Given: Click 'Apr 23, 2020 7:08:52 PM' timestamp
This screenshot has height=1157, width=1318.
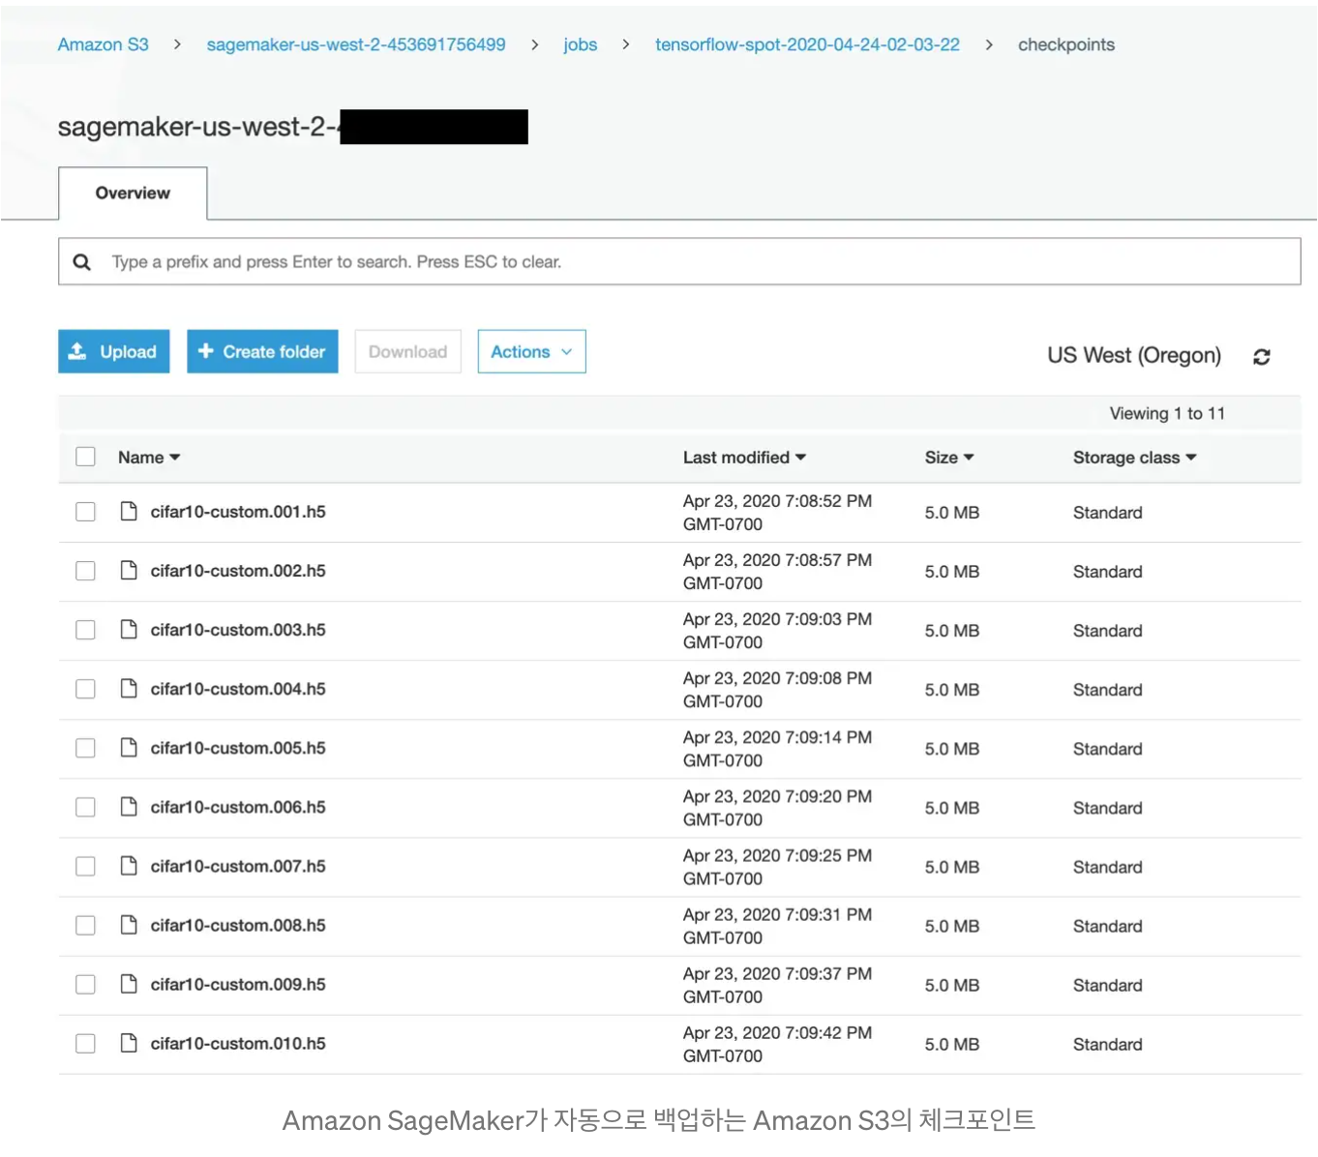Looking at the screenshot, I should coord(777,501).
